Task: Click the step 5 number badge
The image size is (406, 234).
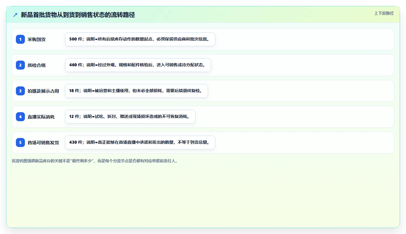Action: pos(20,142)
